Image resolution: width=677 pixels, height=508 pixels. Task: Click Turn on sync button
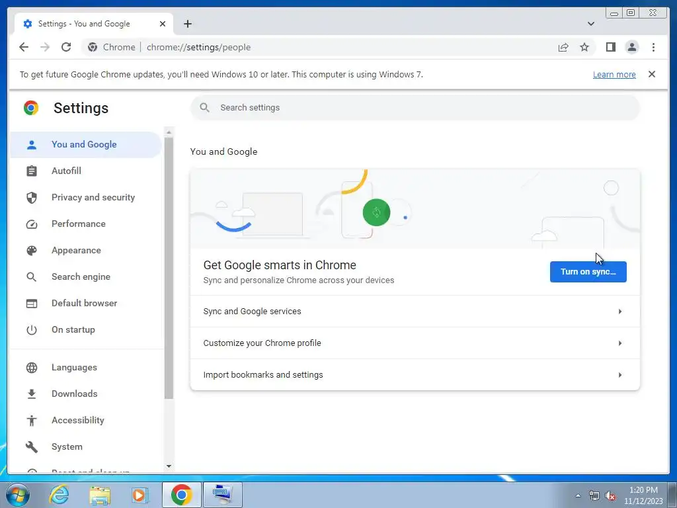[x=588, y=272]
